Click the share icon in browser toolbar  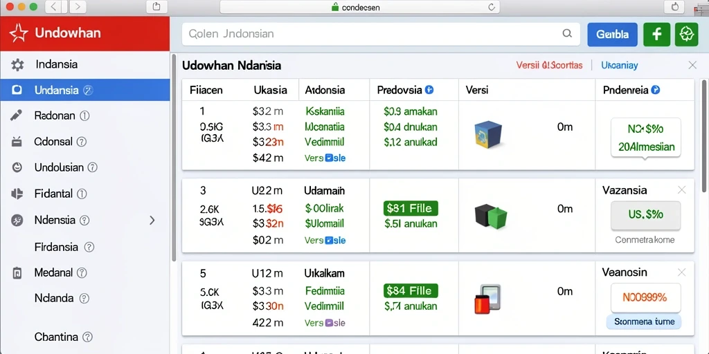click(157, 7)
